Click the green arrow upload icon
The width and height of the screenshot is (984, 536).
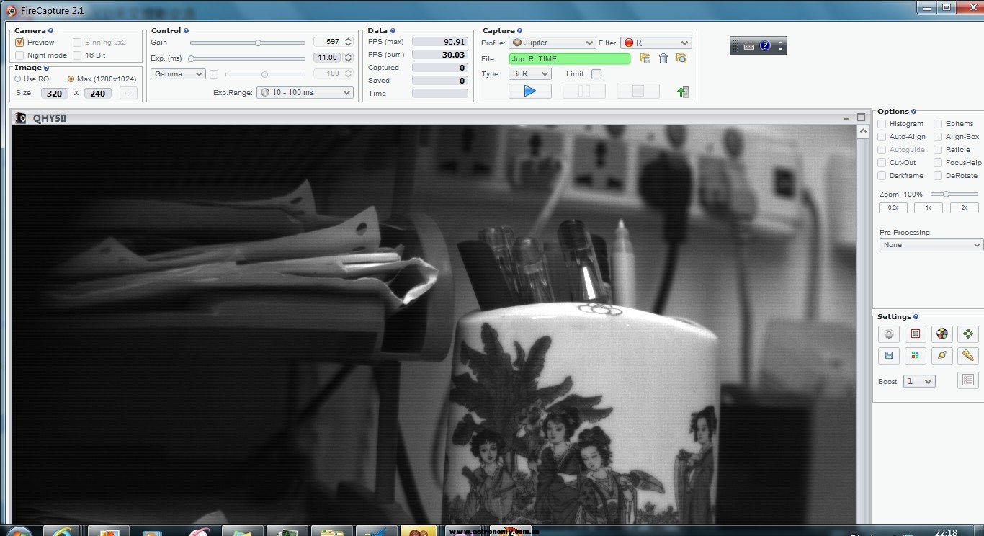[683, 91]
